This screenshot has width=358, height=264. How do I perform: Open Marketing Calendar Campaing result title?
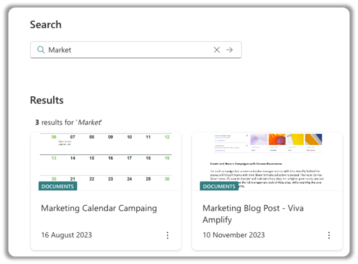pos(99,208)
